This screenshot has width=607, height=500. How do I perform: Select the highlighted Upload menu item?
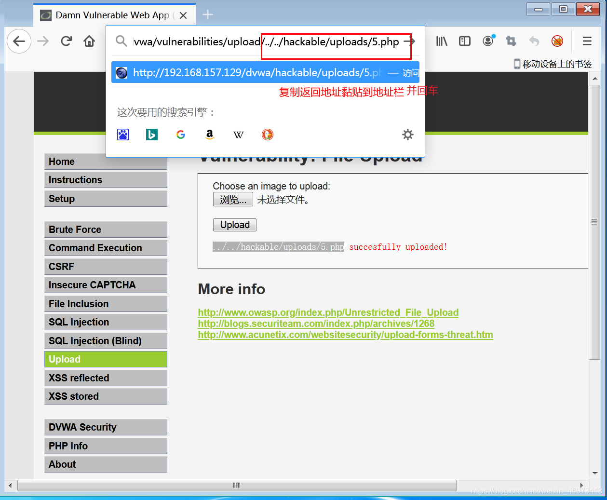click(x=106, y=359)
